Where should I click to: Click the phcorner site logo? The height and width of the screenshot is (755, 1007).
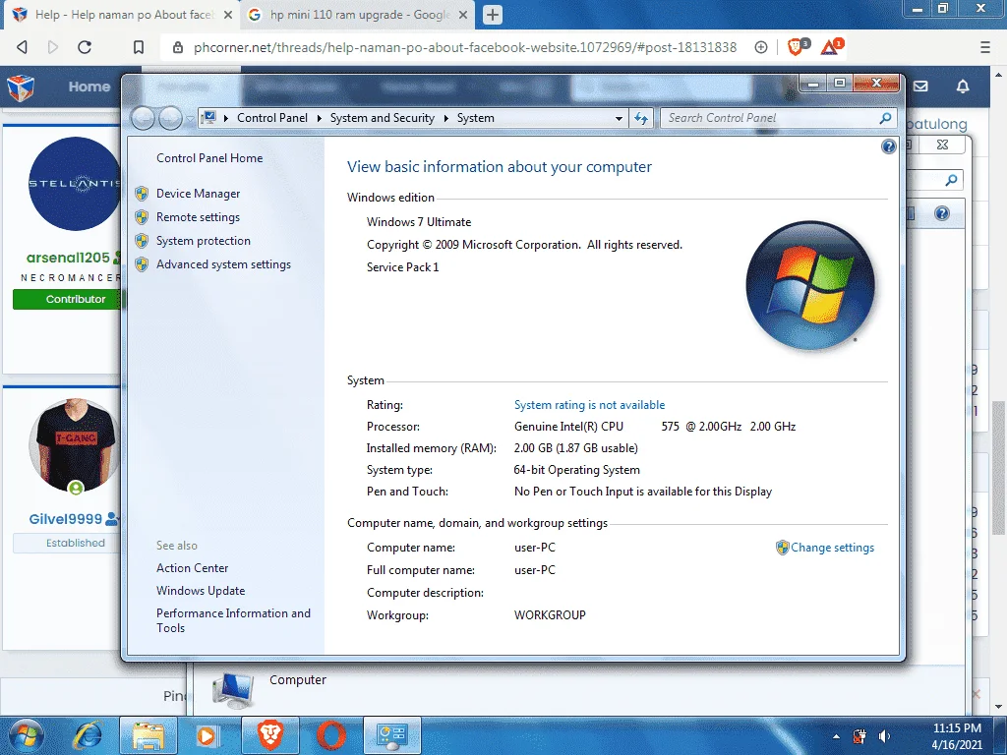click(x=21, y=87)
